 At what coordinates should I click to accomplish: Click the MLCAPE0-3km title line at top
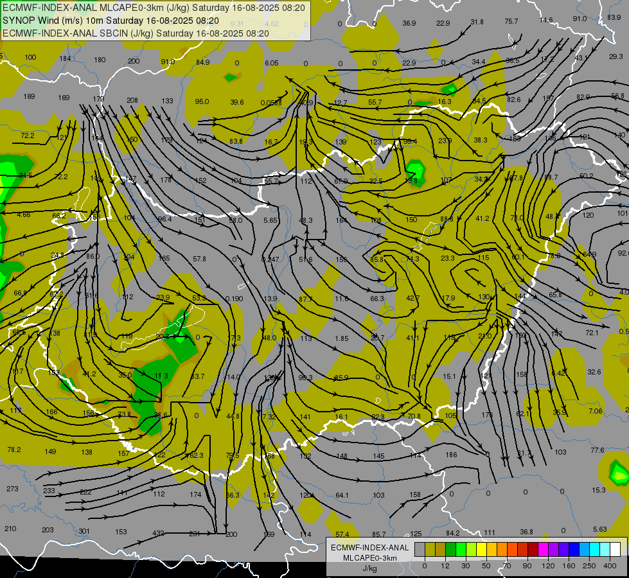click(x=154, y=8)
